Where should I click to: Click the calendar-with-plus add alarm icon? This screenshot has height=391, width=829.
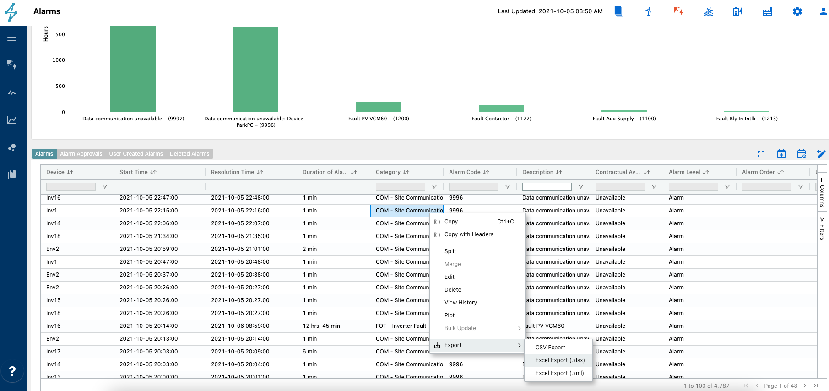(781, 154)
